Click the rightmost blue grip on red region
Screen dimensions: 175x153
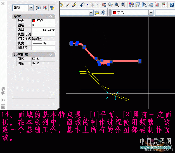pos(140,61)
